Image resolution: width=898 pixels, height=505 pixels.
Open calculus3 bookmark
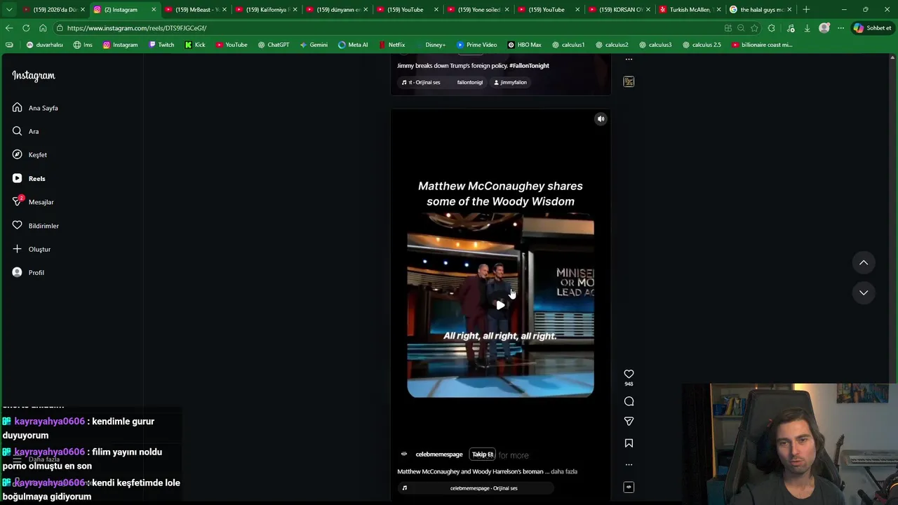click(655, 45)
